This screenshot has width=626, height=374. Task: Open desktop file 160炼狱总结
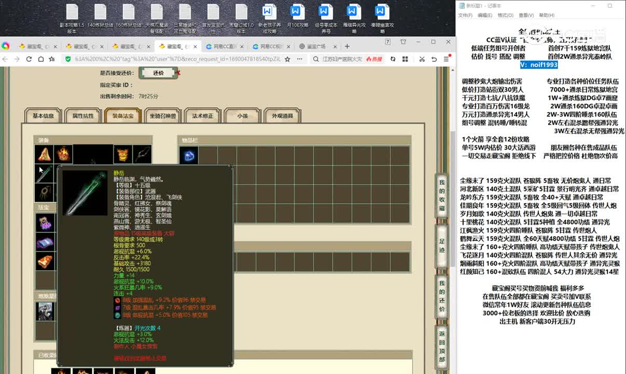[128, 16]
